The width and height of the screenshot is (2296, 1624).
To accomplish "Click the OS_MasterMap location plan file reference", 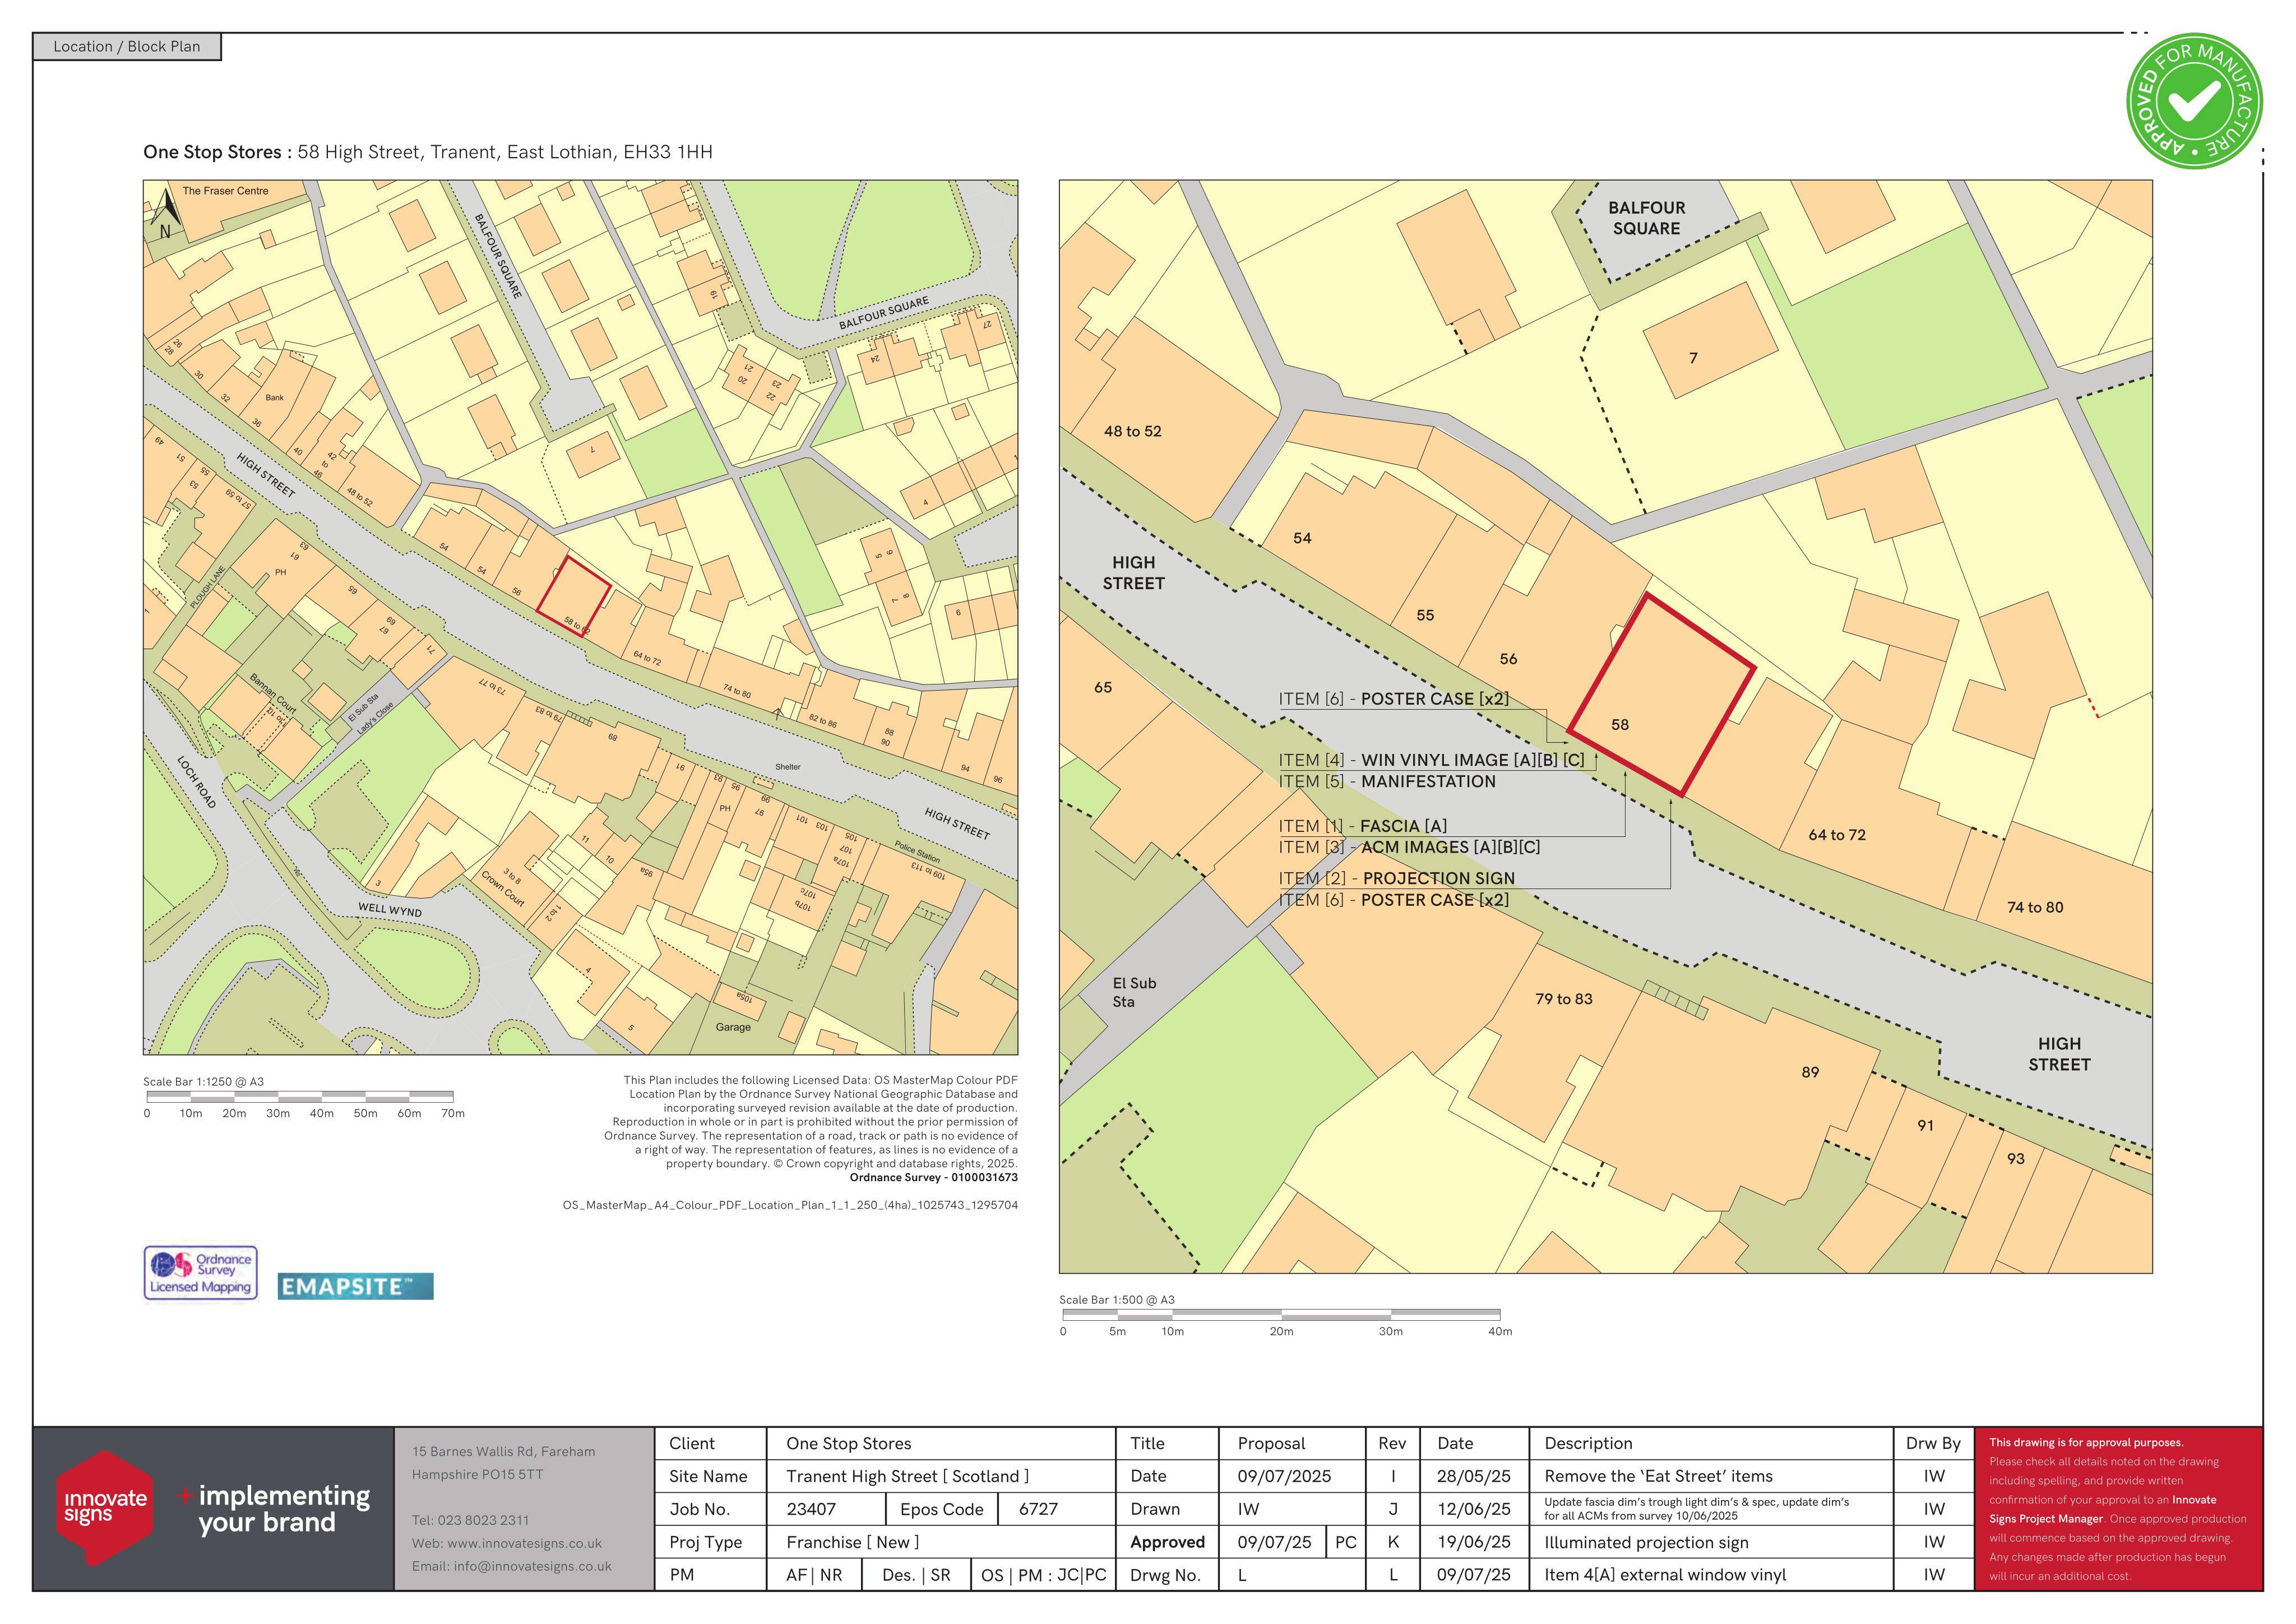I will [790, 1205].
